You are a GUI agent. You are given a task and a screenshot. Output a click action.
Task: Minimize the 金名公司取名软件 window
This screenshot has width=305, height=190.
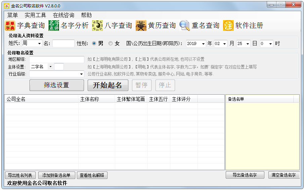point(271,4)
